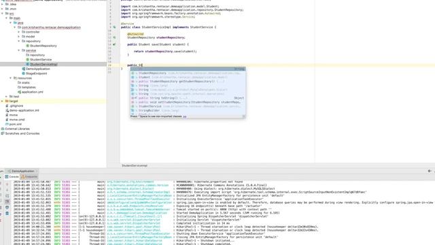Open demo-application.iml file
The width and height of the screenshot is (435, 245).
coord(24,110)
